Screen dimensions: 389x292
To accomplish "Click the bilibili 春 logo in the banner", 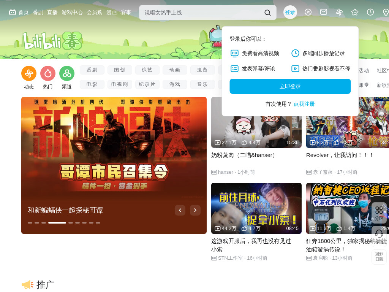I will coord(52,41).
